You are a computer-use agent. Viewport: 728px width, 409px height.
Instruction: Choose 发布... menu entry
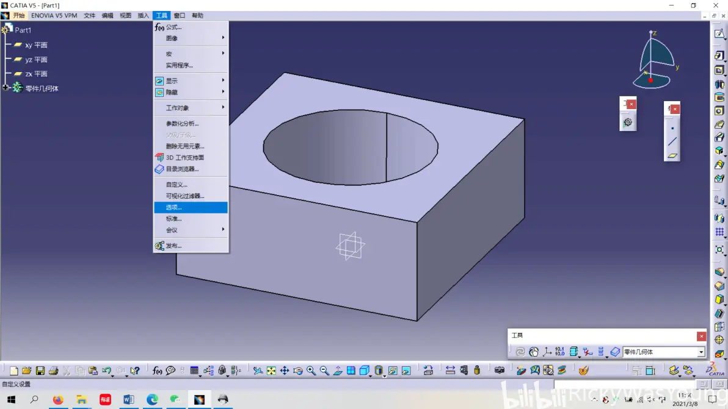(191, 246)
